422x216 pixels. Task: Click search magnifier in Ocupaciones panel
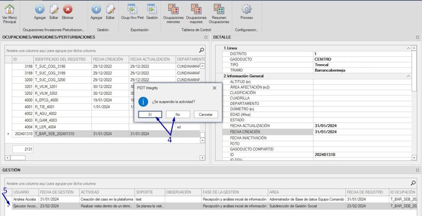point(202,50)
